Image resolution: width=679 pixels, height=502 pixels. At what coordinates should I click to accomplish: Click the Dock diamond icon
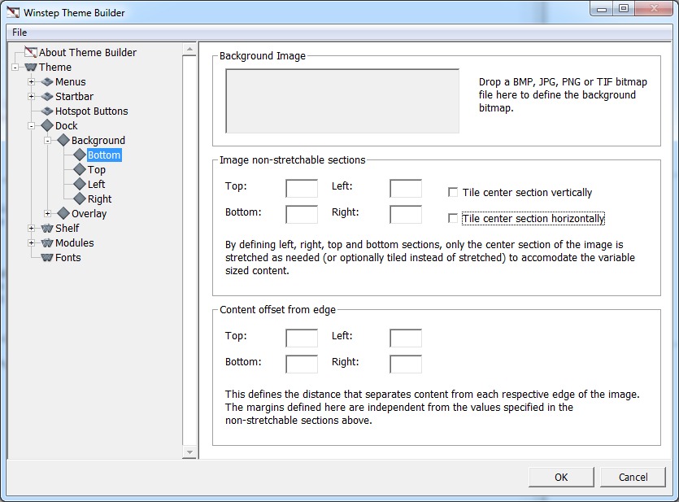pos(47,125)
